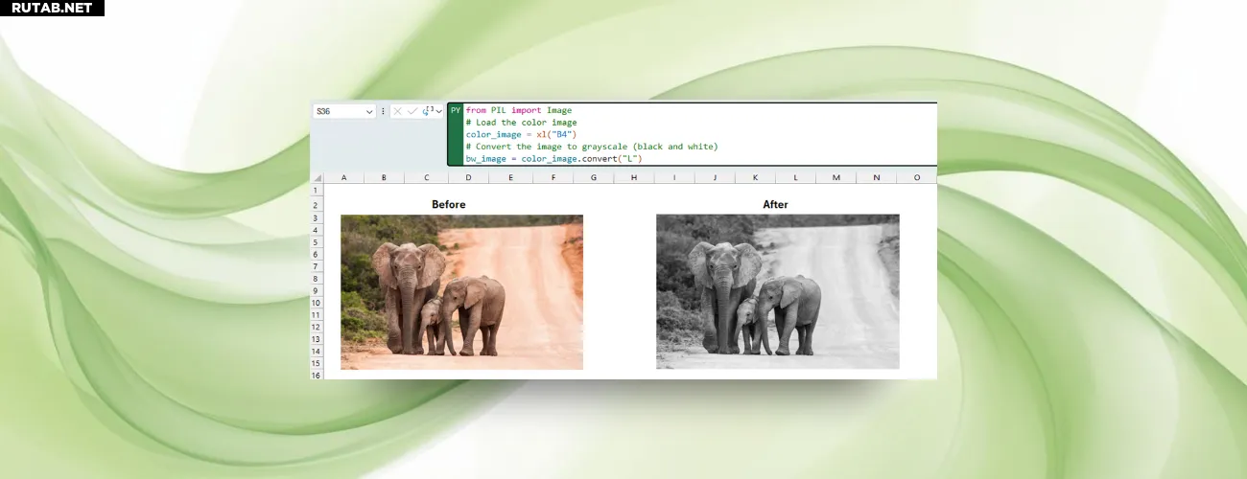Click the Python output type icon
Viewport: 1247px width, 479px height.
pos(428,111)
